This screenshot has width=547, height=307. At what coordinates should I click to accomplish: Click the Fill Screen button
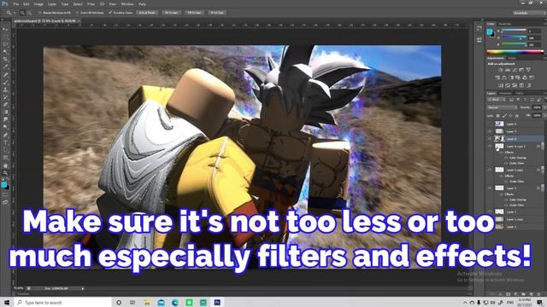tap(194, 13)
